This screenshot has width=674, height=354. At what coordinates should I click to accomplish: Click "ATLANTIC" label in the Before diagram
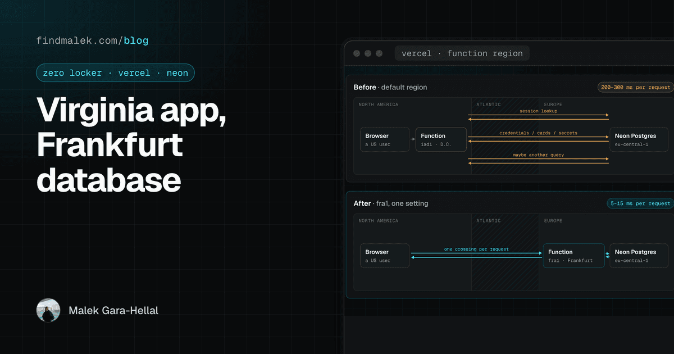coord(489,105)
